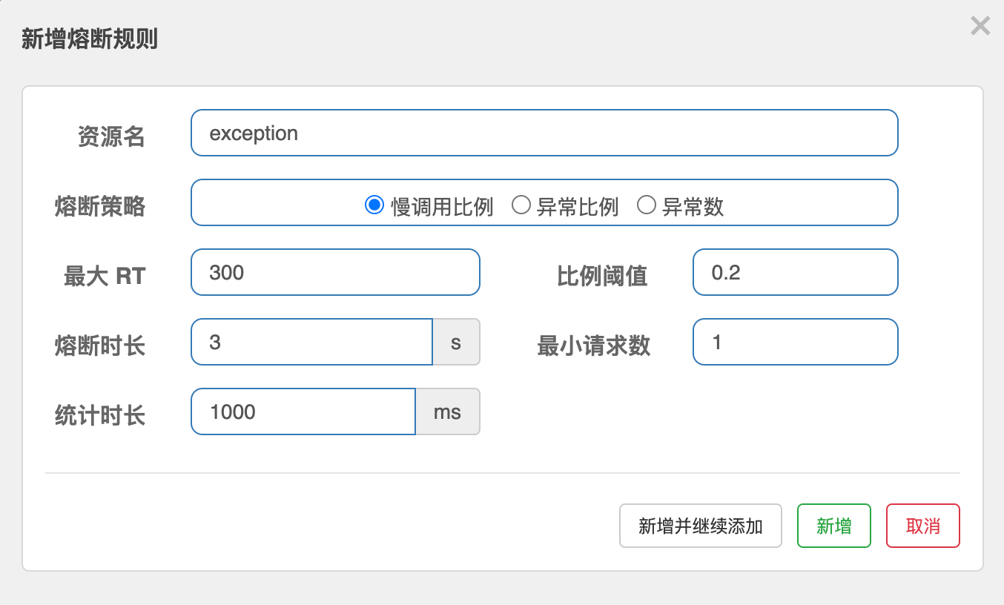1004x605 pixels.
Task: Click the 最小请求数 label text
Action: pyautogui.click(x=594, y=346)
